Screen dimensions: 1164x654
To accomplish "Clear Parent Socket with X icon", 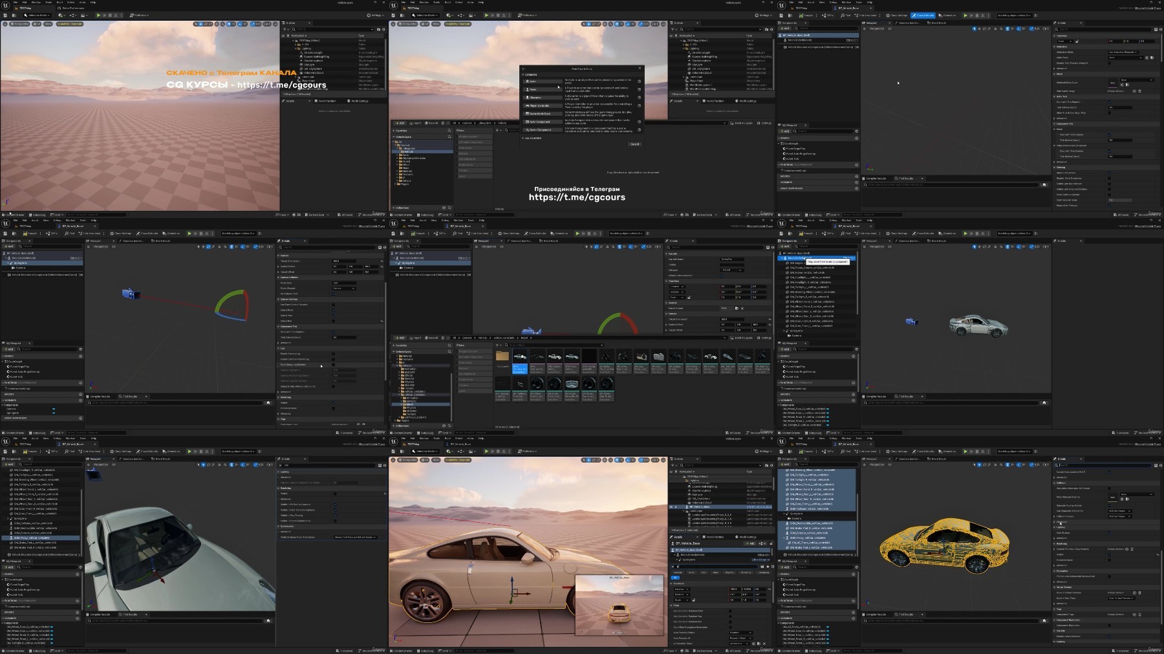I will (742, 308).
